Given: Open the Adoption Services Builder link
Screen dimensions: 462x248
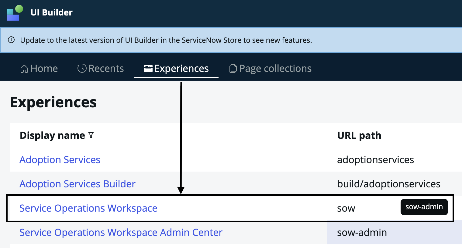Looking at the screenshot, I should [x=78, y=184].
